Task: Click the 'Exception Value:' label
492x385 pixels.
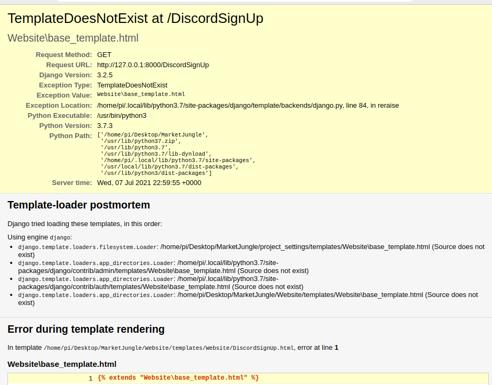Action: (65, 95)
